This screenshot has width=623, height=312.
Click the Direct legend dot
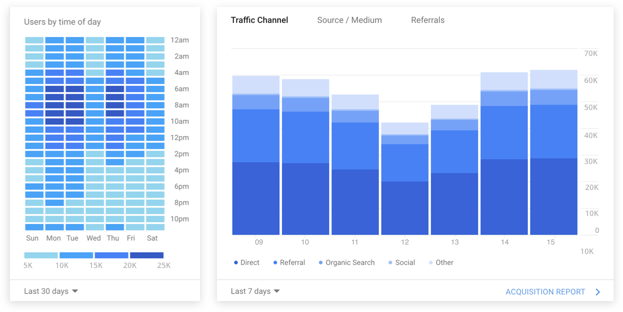tap(236, 263)
